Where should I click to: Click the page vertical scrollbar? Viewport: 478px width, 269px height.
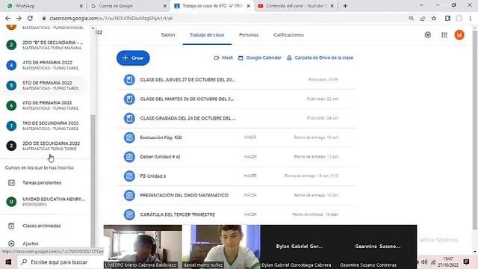pos(475,129)
